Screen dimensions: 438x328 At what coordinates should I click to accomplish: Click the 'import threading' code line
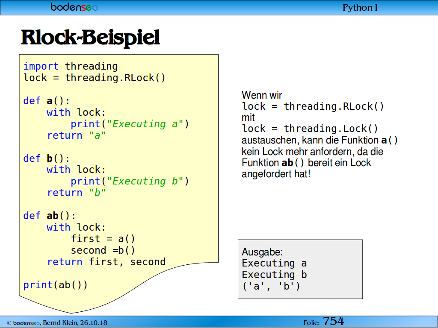coord(71,66)
